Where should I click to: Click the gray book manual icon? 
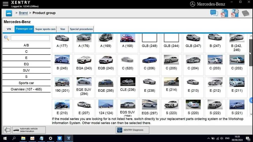[245, 13]
